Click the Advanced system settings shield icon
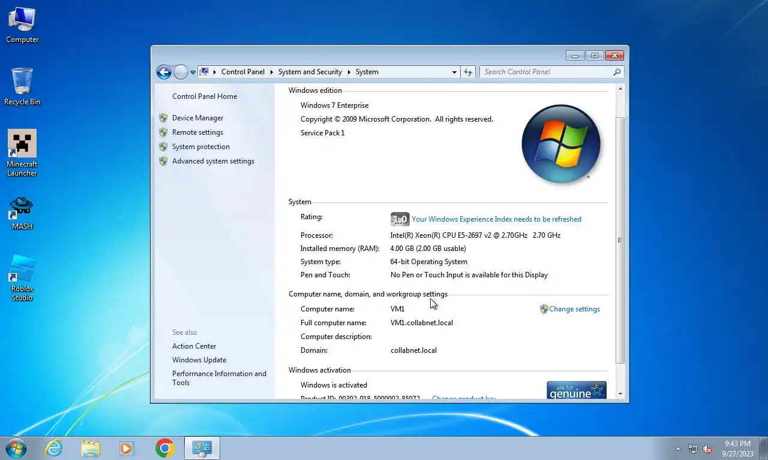This screenshot has width=768, height=460. click(x=163, y=161)
